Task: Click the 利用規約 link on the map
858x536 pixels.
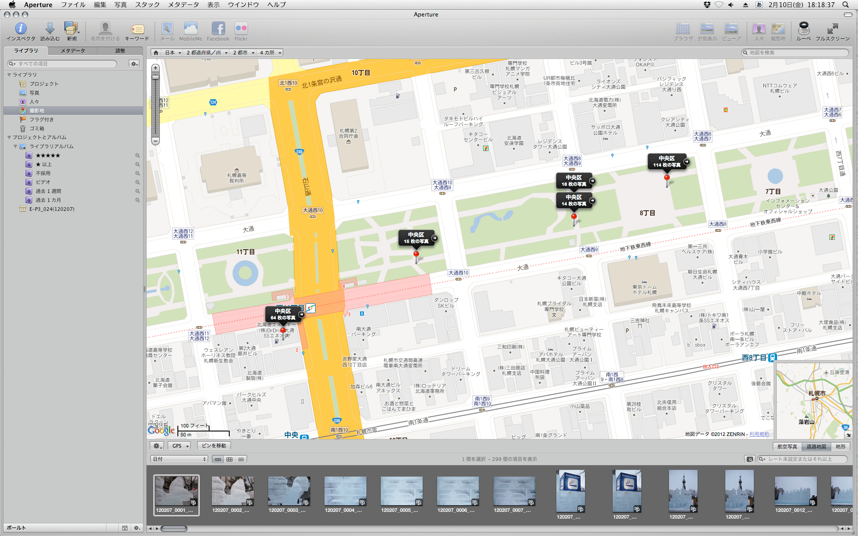Action: pyautogui.click(x=759, y=434)
